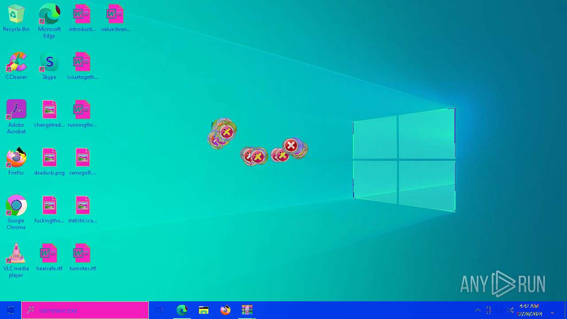
Task: Open Microsoft Edge from the taskbar
Action: [x=182, y=310]
